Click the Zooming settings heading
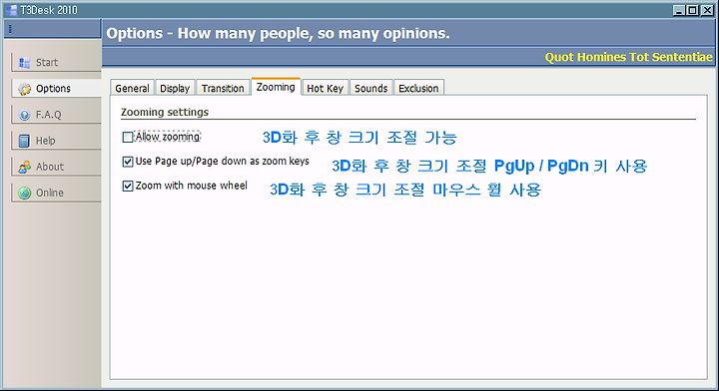Screen dimensions: 719x391 tap(165, 112)
